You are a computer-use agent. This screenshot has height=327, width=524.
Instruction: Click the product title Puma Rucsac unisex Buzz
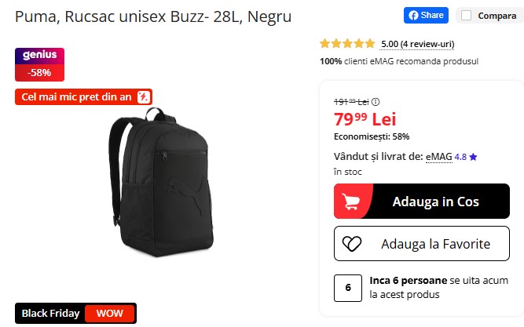(153, 16)
